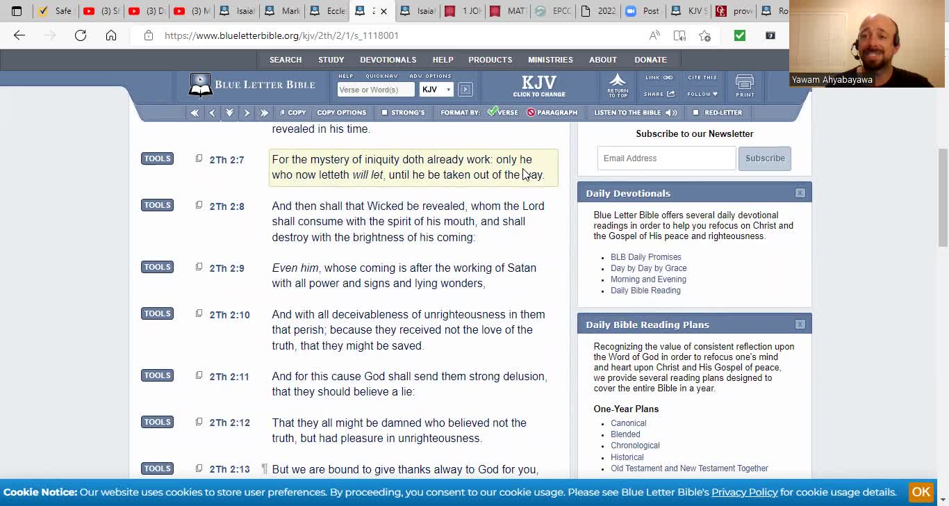Open Tools for verse 2Th 2:13

(157, 468)
